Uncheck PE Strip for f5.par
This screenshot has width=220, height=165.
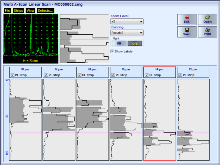tap(113, 75)
